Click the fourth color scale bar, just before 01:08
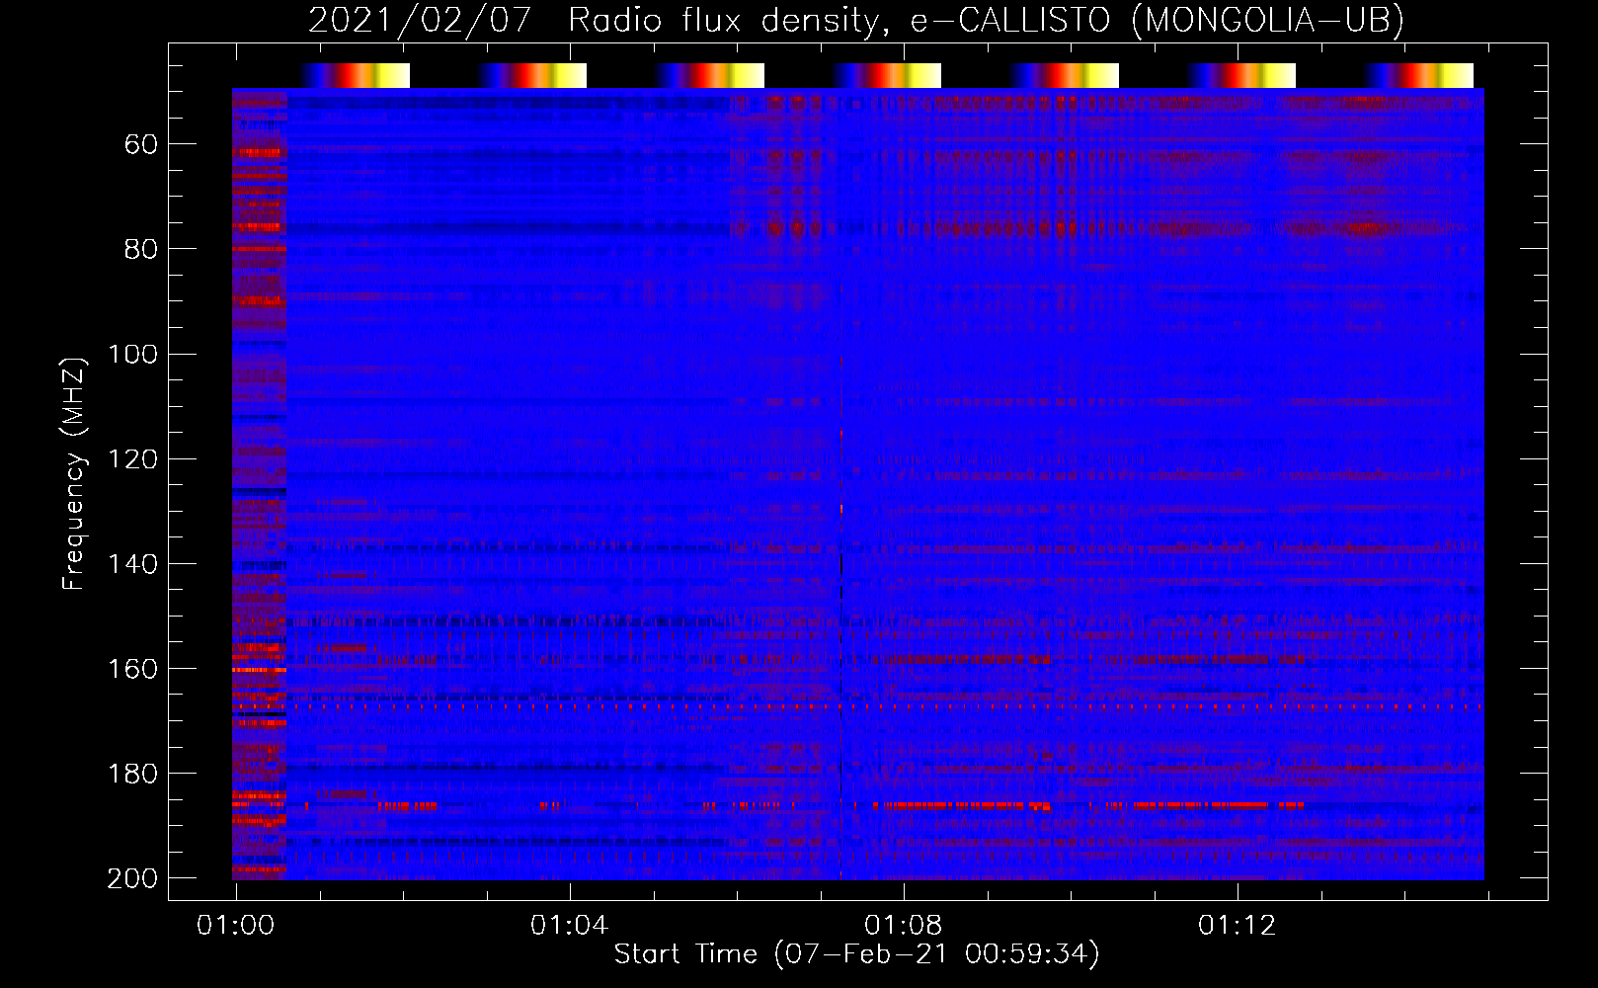 pos(887,75)
